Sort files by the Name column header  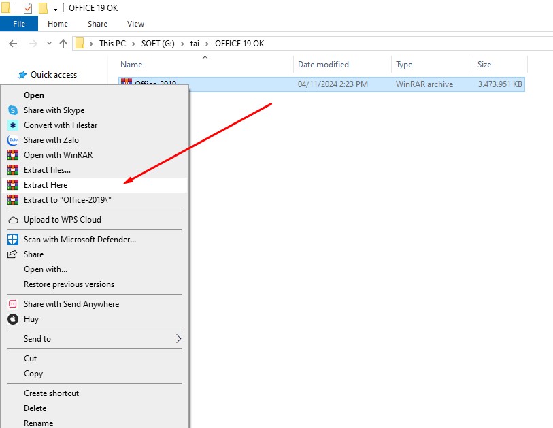[x=131, y=64]
